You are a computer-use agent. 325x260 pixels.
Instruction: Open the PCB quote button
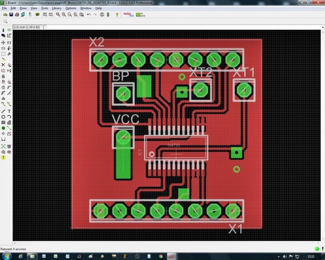[x=140, y=14]
